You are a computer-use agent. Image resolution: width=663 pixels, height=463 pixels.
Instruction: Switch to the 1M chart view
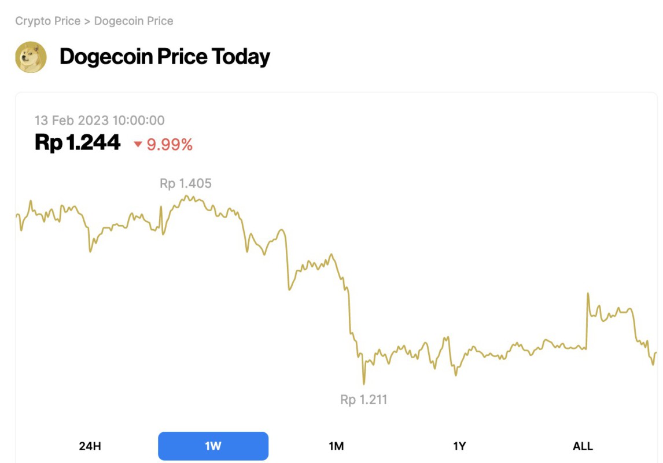pyautogui.click(x=336, y=446)
